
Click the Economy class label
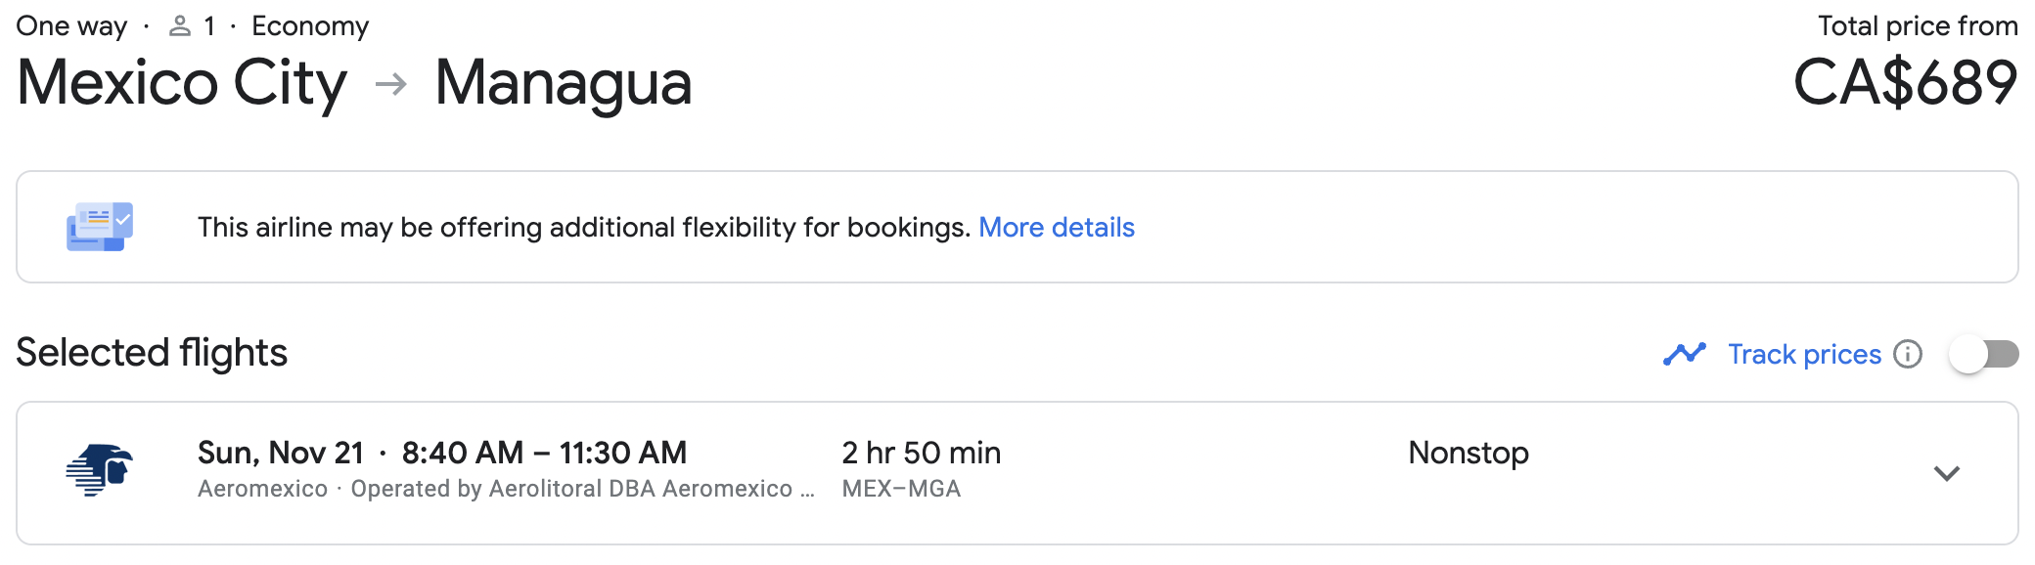(x=310, y=26)
